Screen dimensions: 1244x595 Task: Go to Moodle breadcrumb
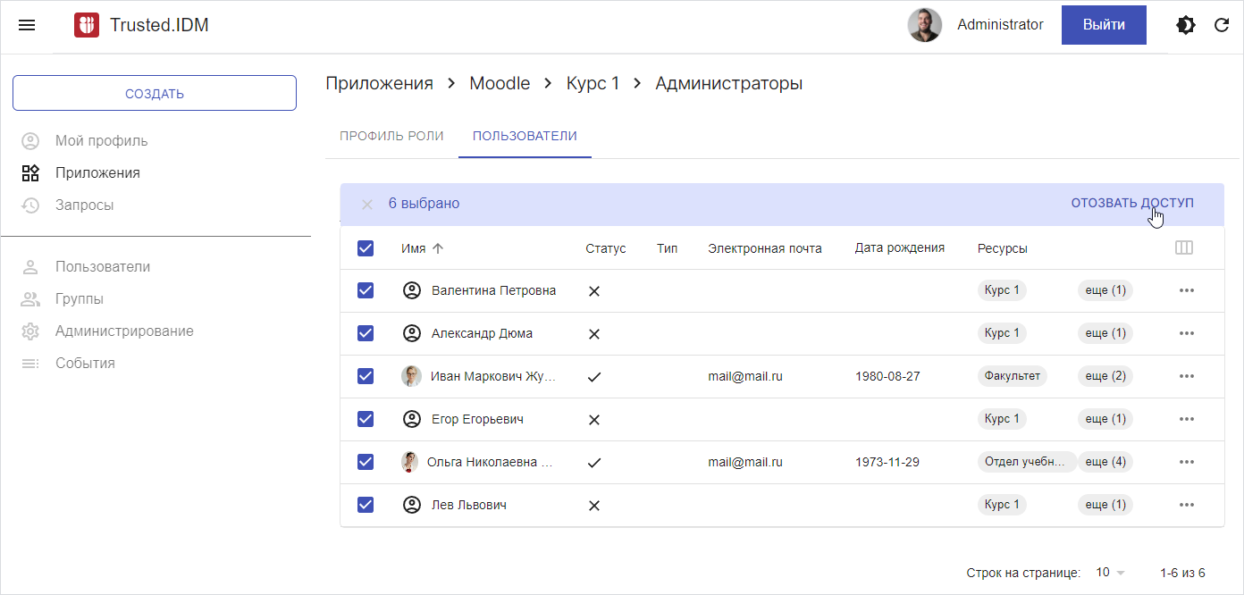click(500, 83)
